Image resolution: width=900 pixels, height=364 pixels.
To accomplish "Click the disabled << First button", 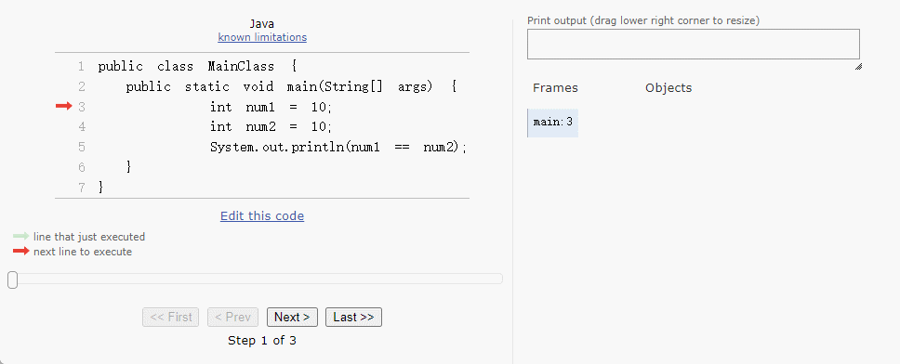I will (x=170, y=317).
